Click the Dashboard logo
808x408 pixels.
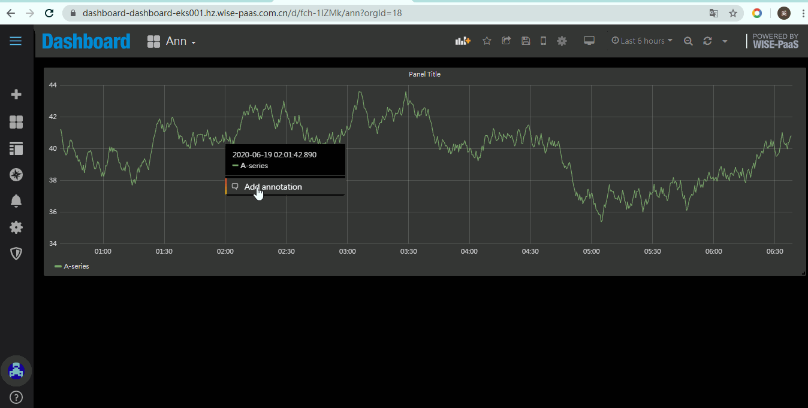pyautogui.click(x=86, y=41)
